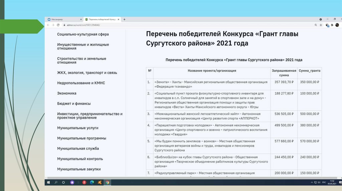Open Социально-культурная сфера sidebar link
Viewport: 342px width, 191px height.
point(83,34)
